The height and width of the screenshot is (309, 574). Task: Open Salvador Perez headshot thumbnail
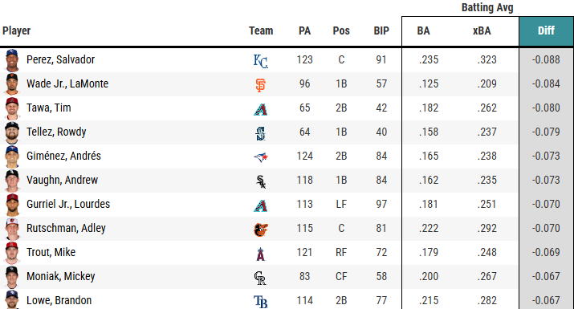pos(12,59)
